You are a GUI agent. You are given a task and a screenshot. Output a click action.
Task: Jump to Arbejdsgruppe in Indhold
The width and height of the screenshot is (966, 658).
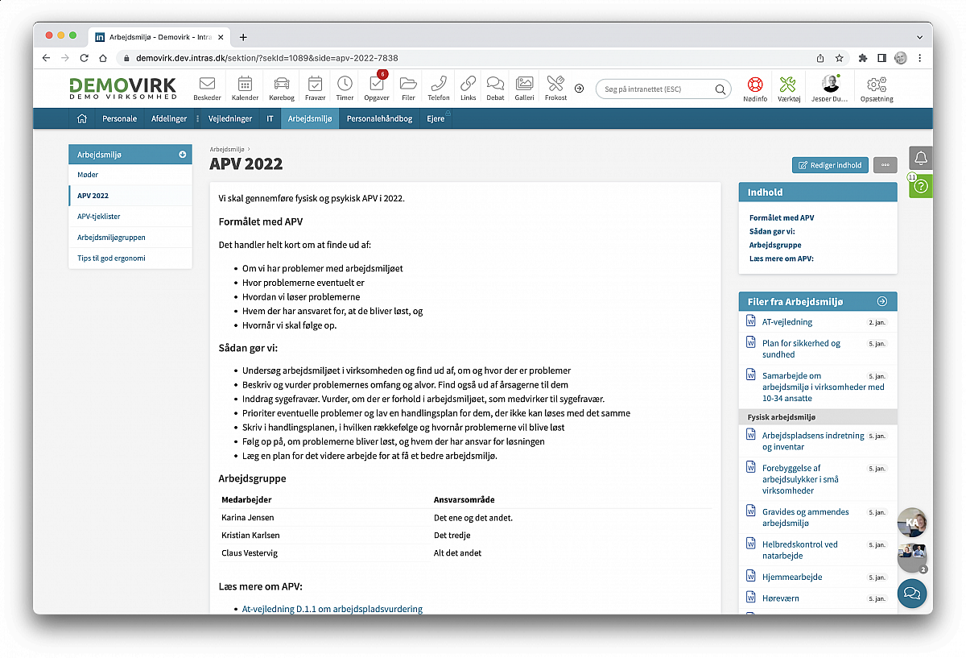point(775,245)
